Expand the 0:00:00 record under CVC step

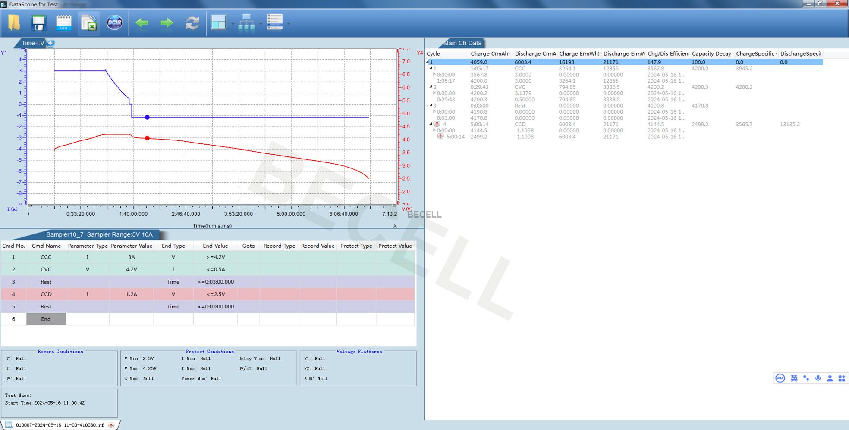[434, 93]
